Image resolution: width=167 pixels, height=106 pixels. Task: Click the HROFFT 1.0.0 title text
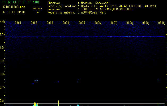[x=21, y=2]
